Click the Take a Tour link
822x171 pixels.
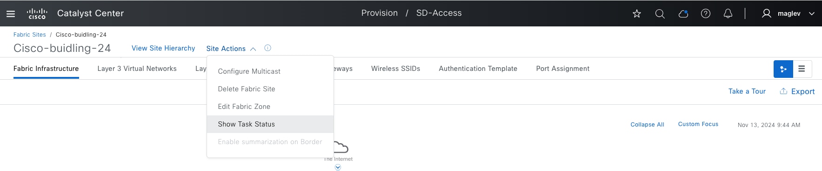(747, 91)
